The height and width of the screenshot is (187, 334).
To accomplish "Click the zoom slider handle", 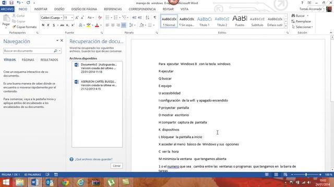I will point(306,175).
